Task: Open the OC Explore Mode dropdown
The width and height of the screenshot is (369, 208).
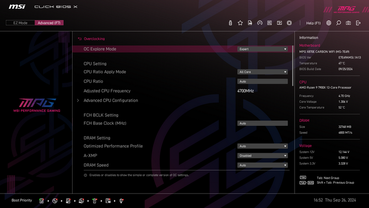Action: coord(262,49)
